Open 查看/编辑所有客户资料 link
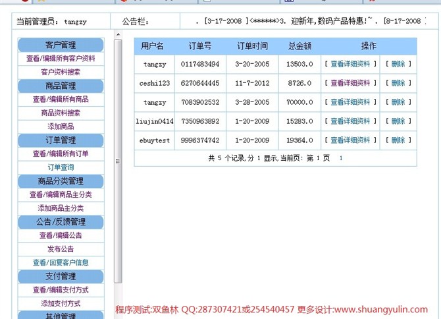Screen dimensions: 441x319 [x=61, y=59]
